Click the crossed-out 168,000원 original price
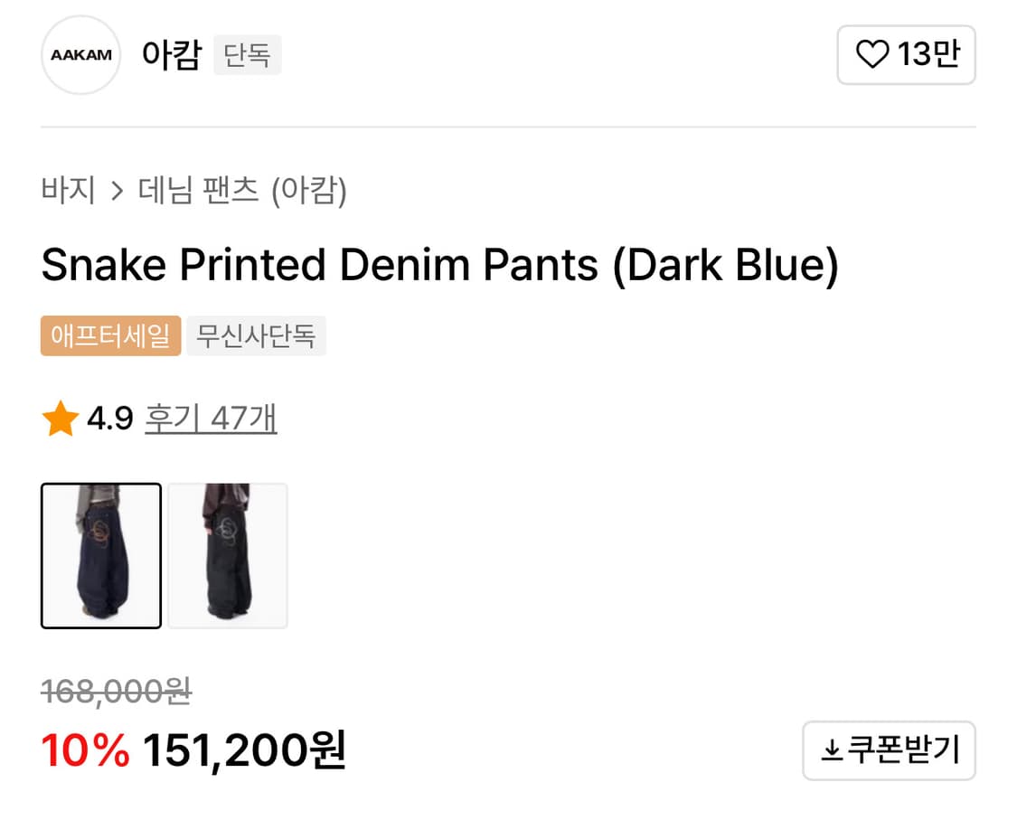The image size is (1017, 820). coord(116,692)
